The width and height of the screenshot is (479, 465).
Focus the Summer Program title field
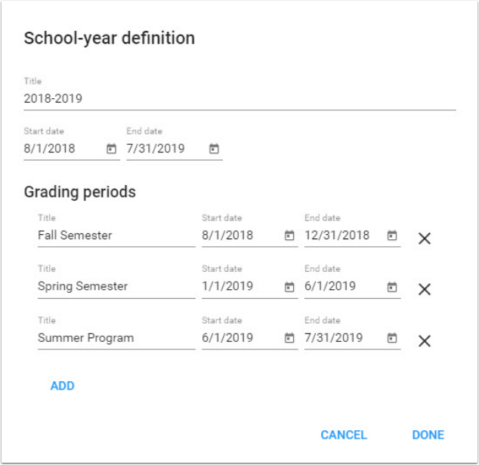(116, 338)
